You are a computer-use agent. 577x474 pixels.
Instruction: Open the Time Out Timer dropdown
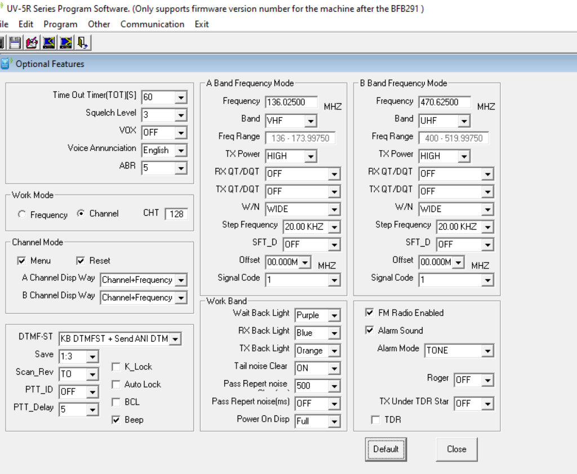point(181,97)
